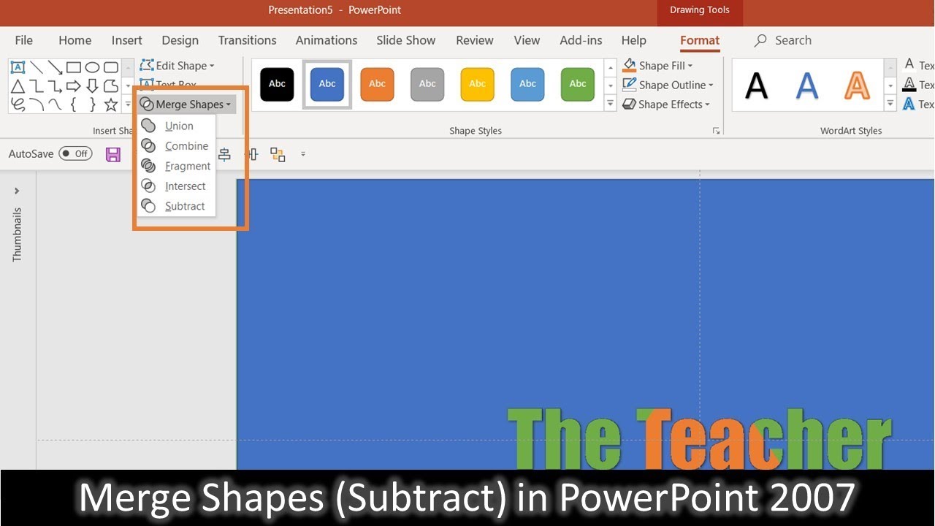Choose Union from Merge Shapes menu
The height and width of the screenshot is (526, 935).
[x=179, y=126]
